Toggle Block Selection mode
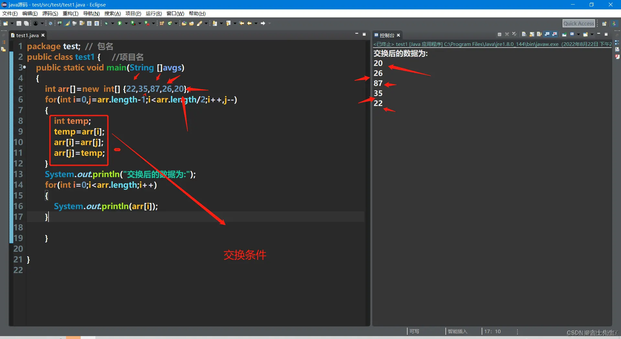This screenshot has width=621, height=339. coord(89,23)
